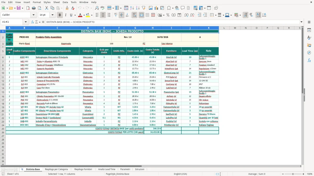The image size is (314, 176).
Task: Open the Format menu
Action: 37,2
